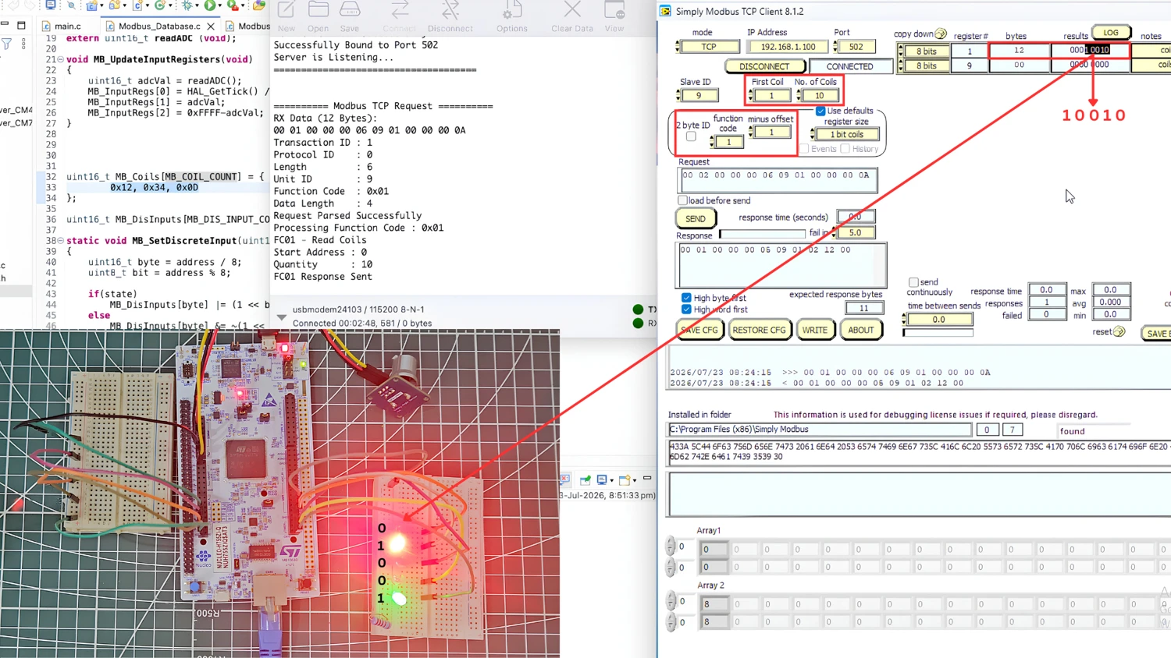The width and height of the screenshot is (1171, 658).
Task: Click the minus offset stepper arrows
Action: 750,133
